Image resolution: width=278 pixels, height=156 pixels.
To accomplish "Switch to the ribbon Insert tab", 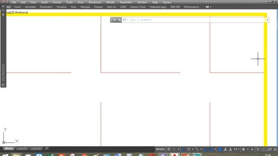I will pyautogui.click(x=17, y=7).
